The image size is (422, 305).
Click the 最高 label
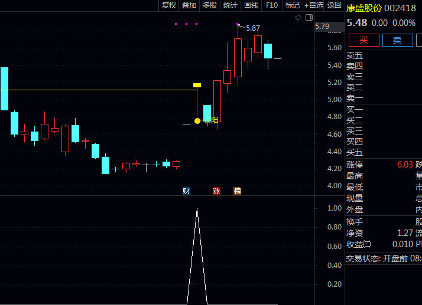[355, 176]
